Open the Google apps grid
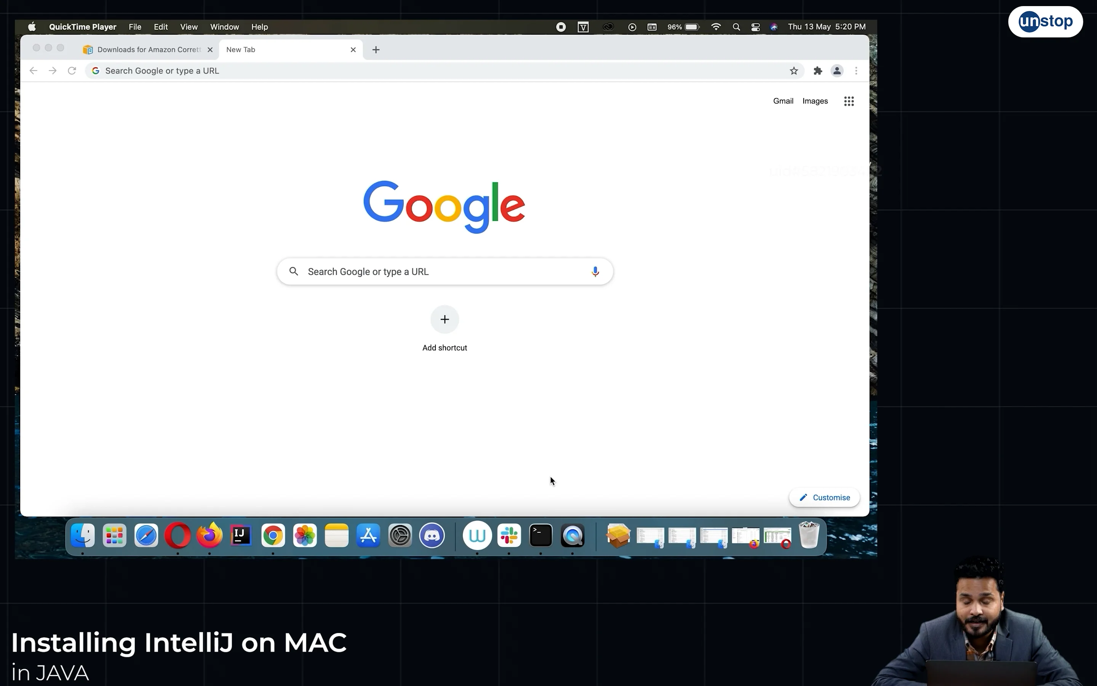Screen dimensions: 1097x686 tap(848, 101)
